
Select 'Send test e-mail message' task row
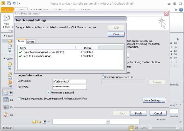coord(70,56)
